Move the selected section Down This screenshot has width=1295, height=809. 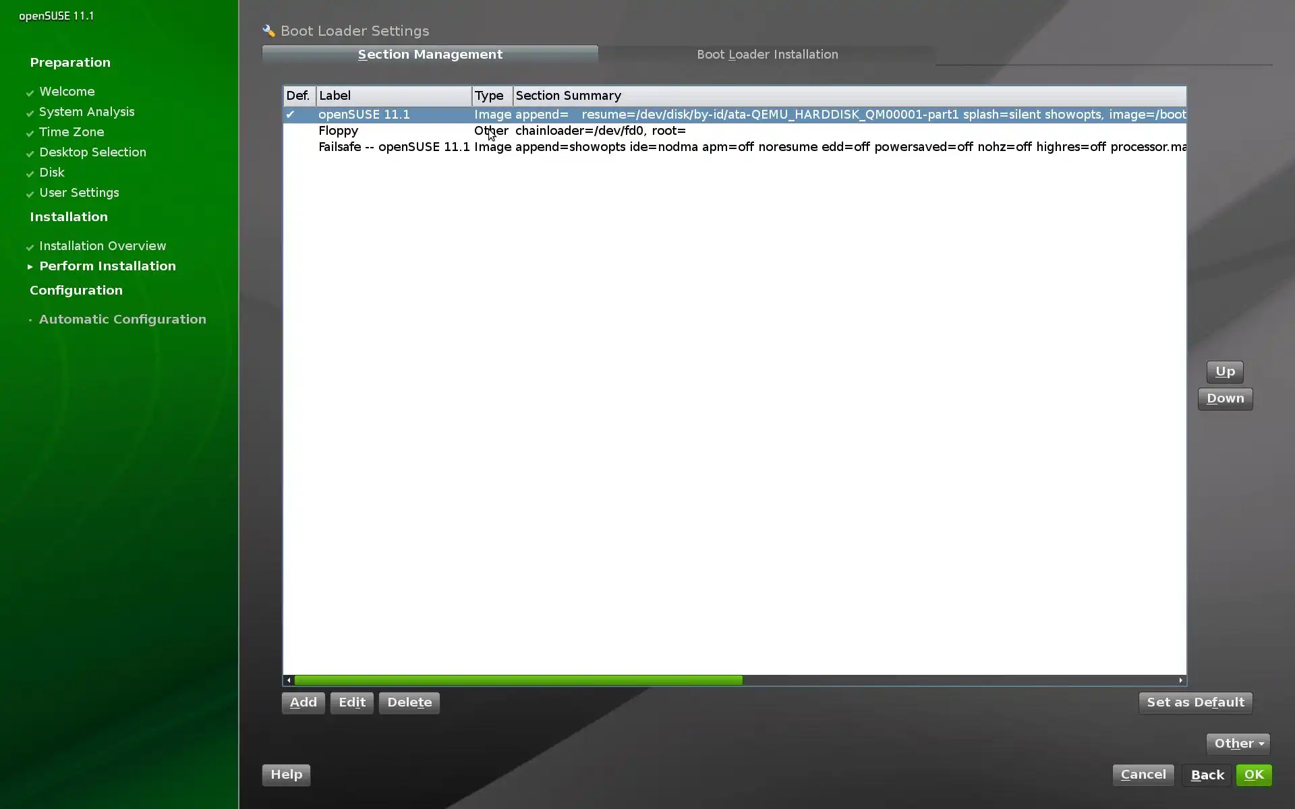[1225, 398]
